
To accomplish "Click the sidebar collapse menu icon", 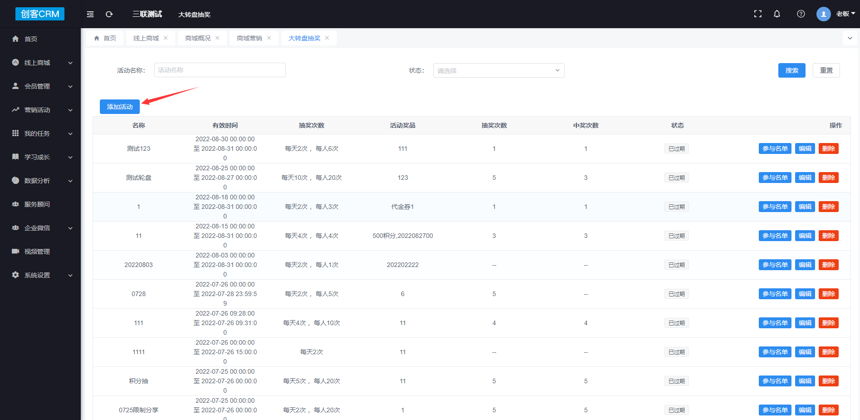I will (90, 14).
